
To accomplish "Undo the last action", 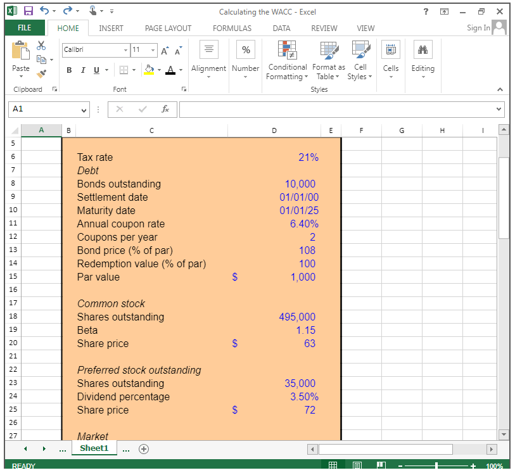I will (44, 11).
